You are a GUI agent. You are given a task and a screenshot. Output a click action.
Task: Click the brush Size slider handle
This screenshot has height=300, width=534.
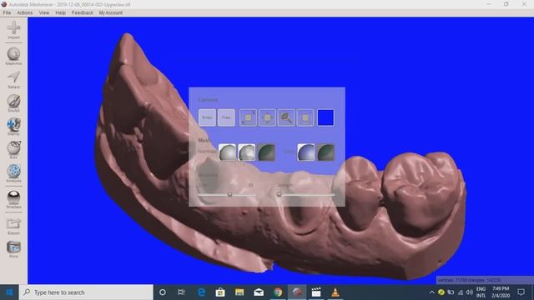point(229,194)
